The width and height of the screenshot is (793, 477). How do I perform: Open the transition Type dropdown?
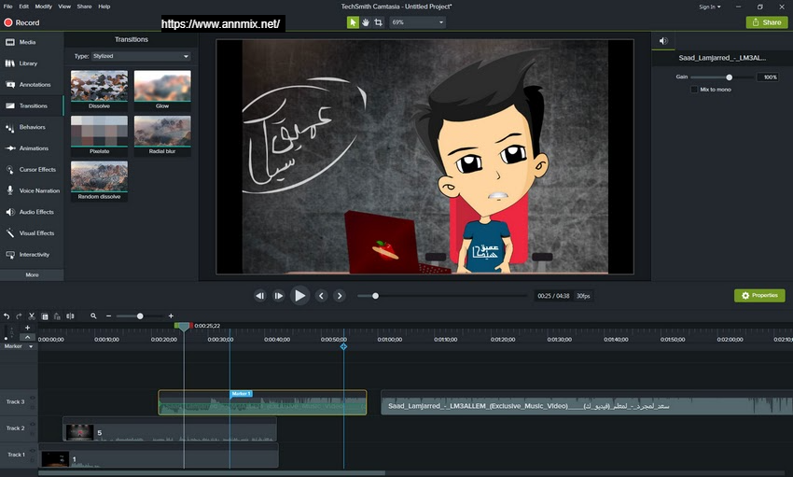(140, 56)
